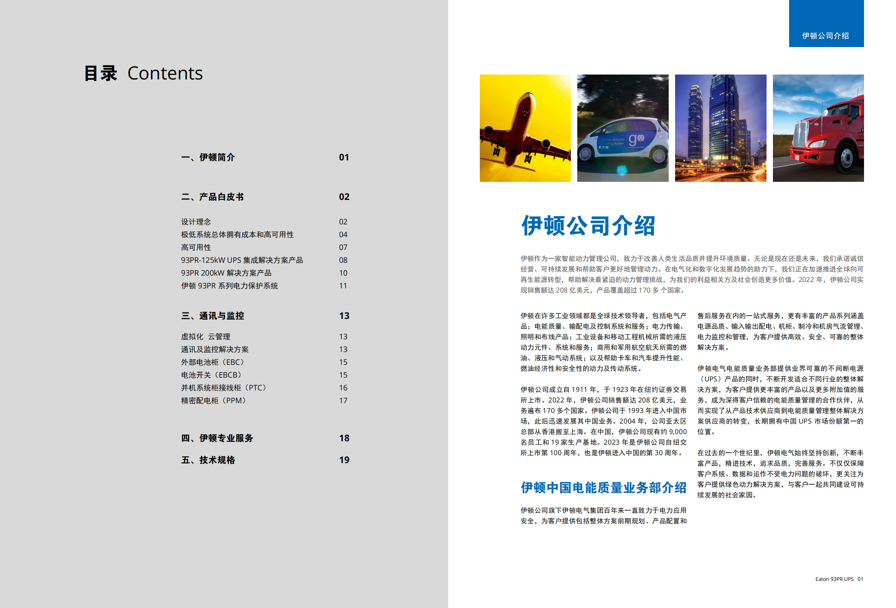Open 产品白皮书 section heading
The image size is (896, 608).
pyautogui.click(x=213, y=197)
